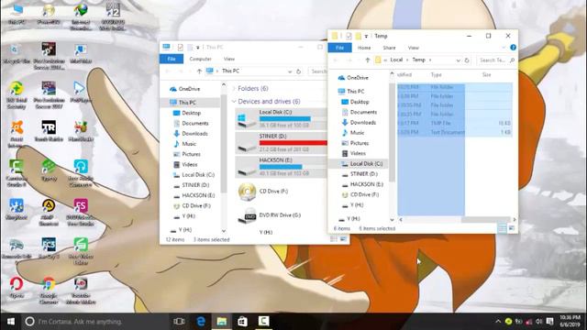The image size is (587, 330).
Task: Click Local in the Temp address path
Action: click(x=396, y=60)
